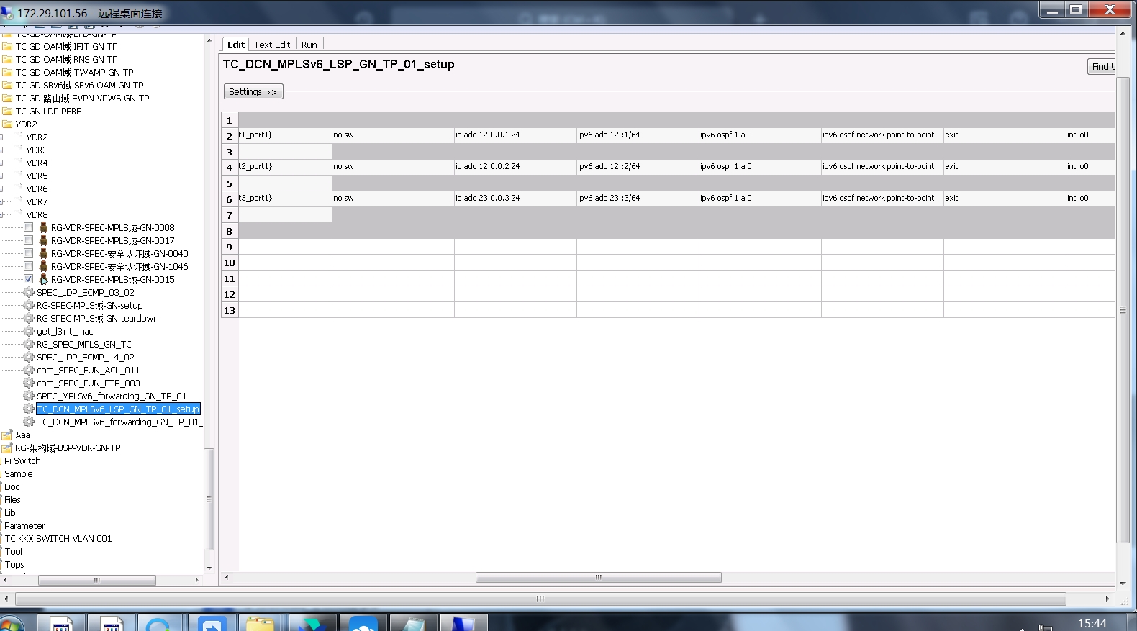
Task: Click the robot icon beside RG-VDR-SPEC-安全认证域-GN-0040
Action: (43, 253)
